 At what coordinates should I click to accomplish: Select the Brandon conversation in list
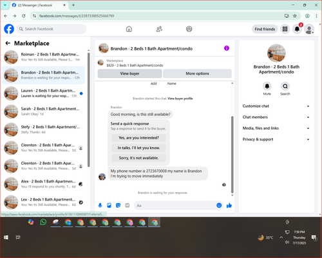point(44,75)
